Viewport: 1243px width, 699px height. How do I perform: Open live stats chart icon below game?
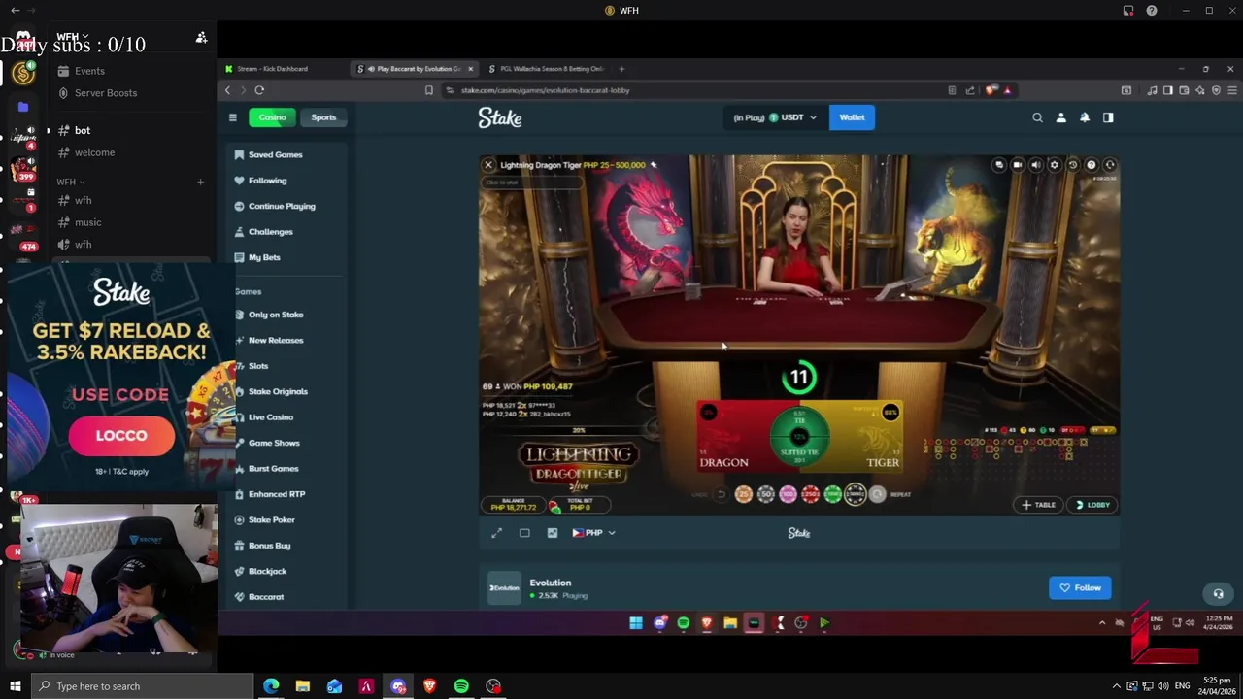(553, 533)
